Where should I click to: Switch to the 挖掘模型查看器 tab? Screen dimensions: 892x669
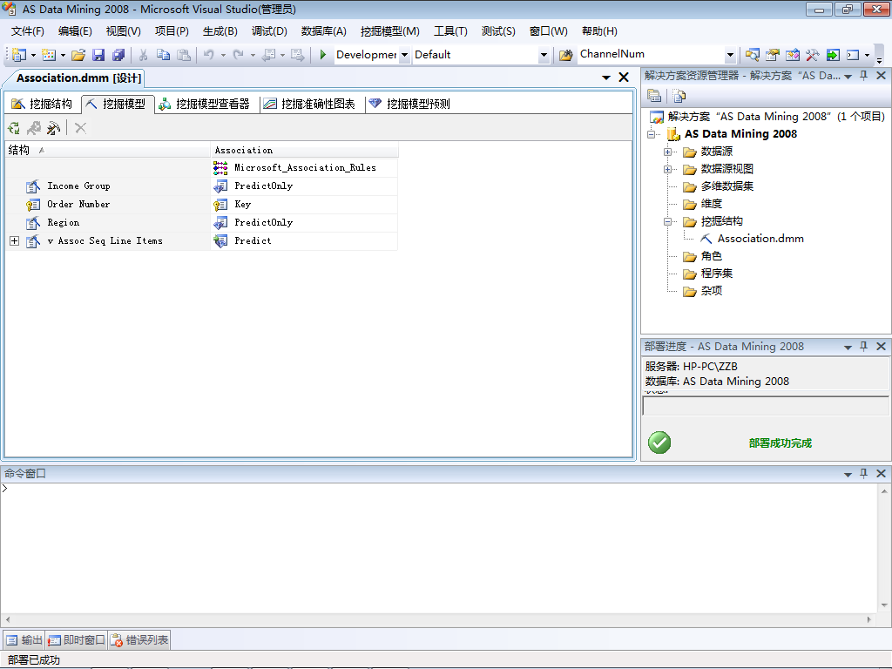pos(205,104)
